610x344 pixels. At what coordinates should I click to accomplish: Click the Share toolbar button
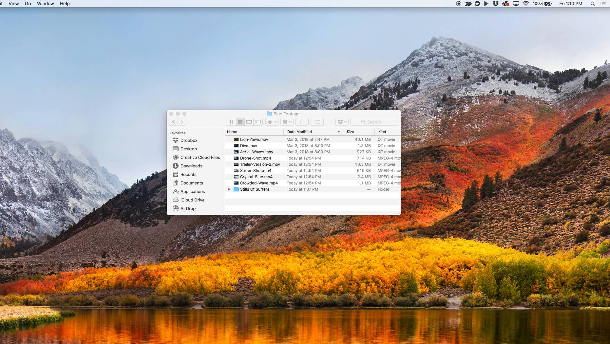302,122
